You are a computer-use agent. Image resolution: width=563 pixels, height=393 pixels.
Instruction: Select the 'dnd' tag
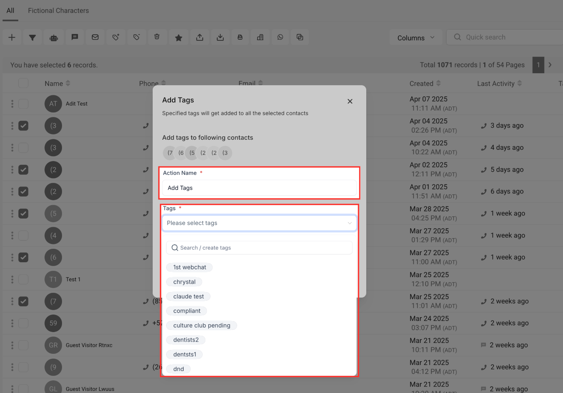(178, 369)
